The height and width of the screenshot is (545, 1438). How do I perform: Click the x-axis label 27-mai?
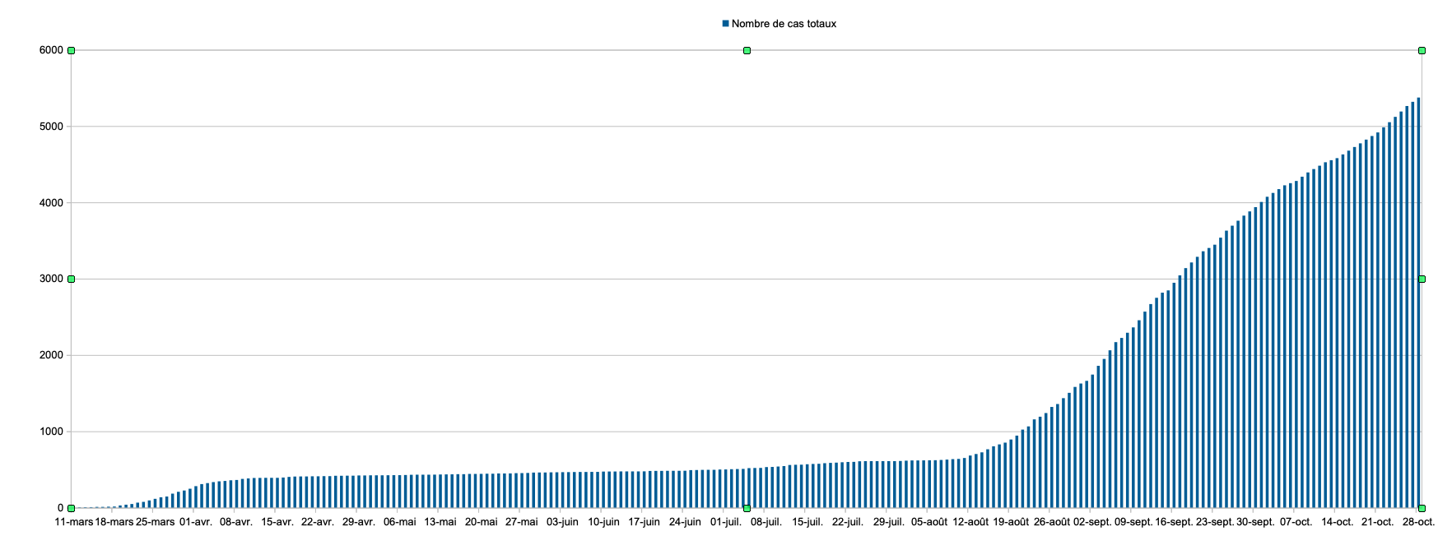click(x=522, y=522)
